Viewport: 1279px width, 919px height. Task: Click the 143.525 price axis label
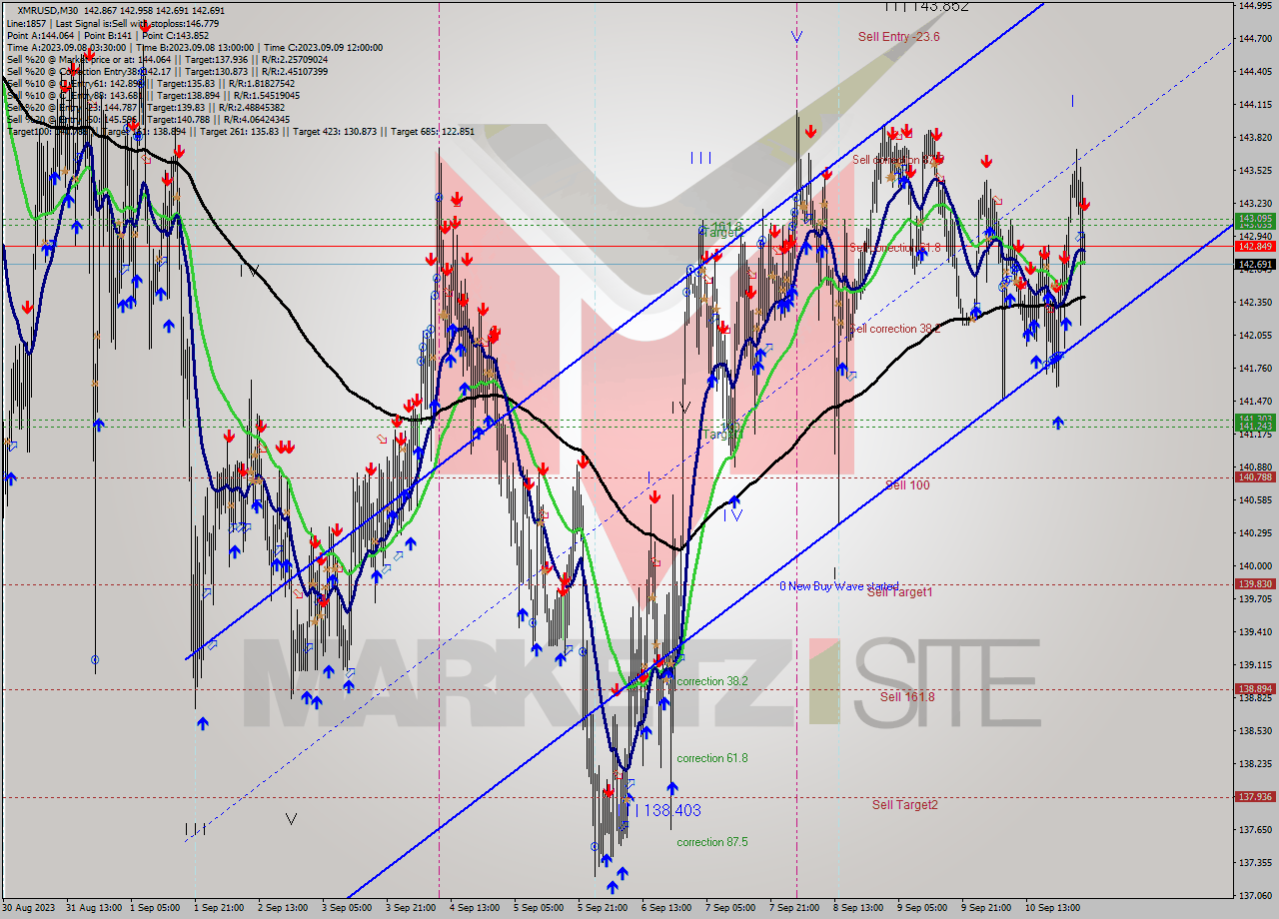coord(1255,171)
